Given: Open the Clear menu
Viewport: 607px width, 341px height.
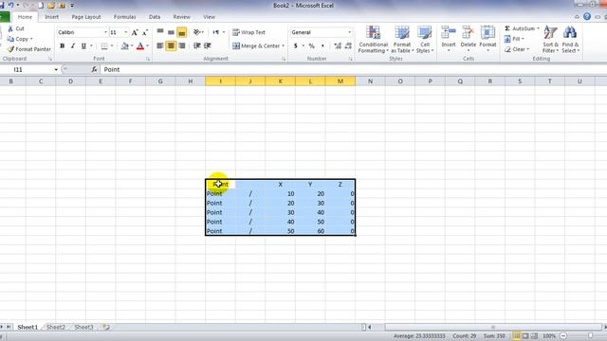Looking at the screenshot, I should 516,49.
